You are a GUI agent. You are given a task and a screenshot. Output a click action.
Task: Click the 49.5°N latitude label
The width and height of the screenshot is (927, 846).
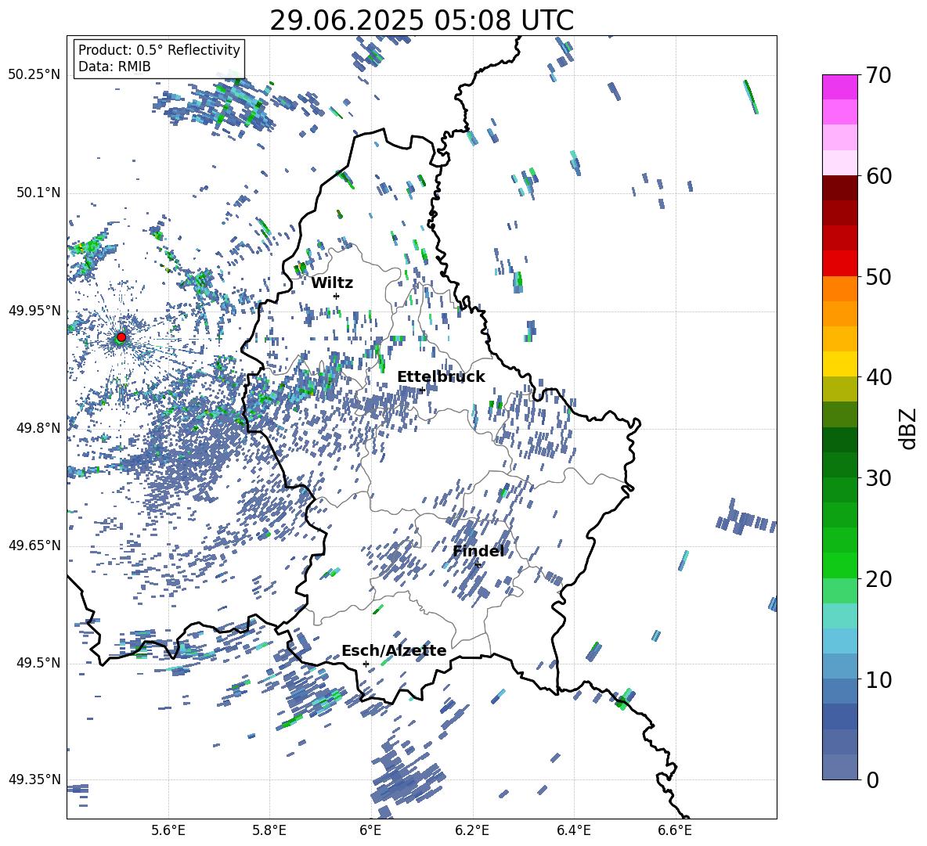38,663
